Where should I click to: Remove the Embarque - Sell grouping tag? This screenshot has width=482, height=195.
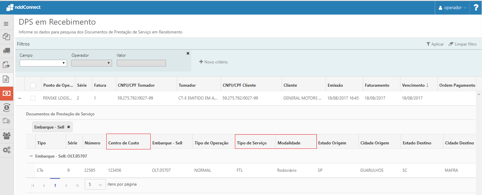(x=69, y=127)
